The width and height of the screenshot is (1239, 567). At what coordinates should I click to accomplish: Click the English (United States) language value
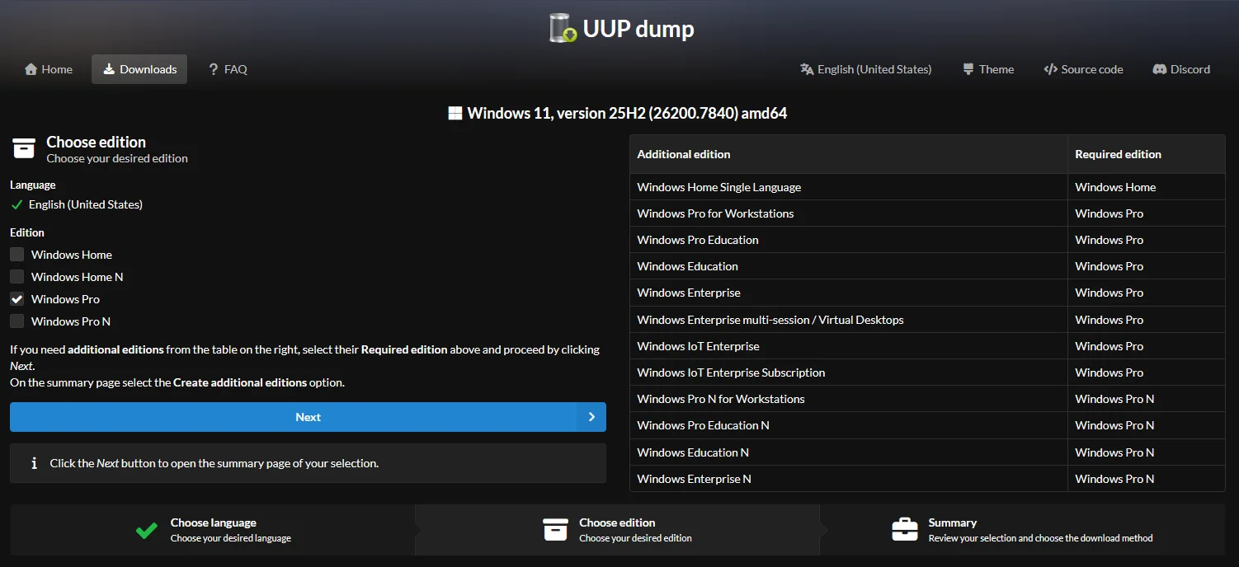point(86,204)
